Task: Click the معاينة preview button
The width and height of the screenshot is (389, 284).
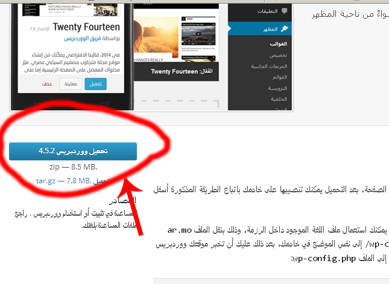Action: pos(71,84)
